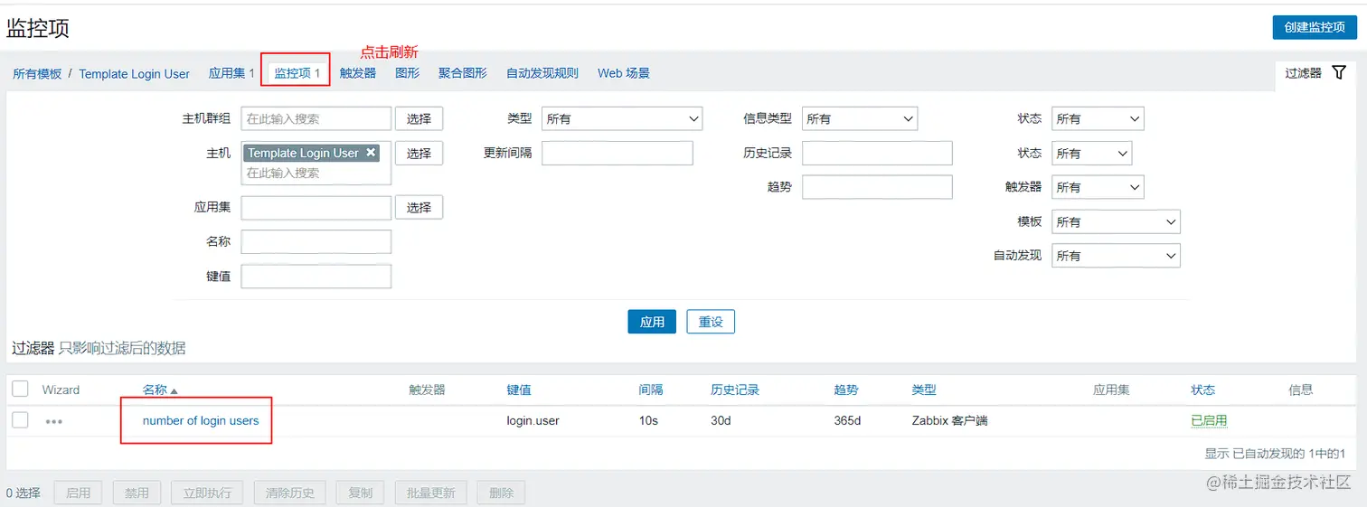The width and height of the screenshot is (1367, 507).
Task: Click the 删除 button
Action: tap(501, 493)
